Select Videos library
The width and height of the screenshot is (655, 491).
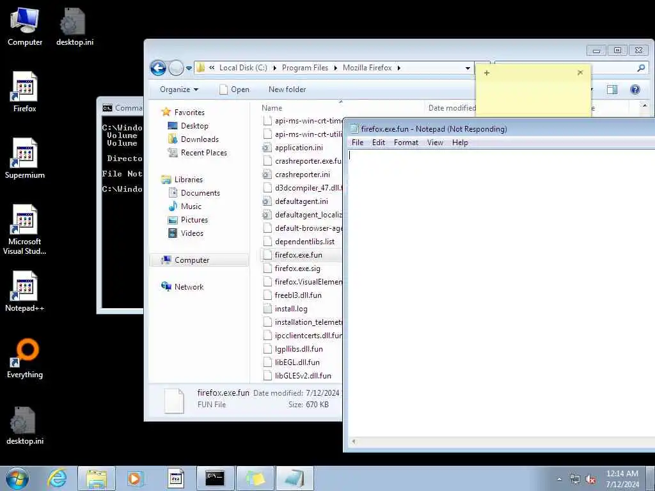pyautogui.click(x=192, y=233)
